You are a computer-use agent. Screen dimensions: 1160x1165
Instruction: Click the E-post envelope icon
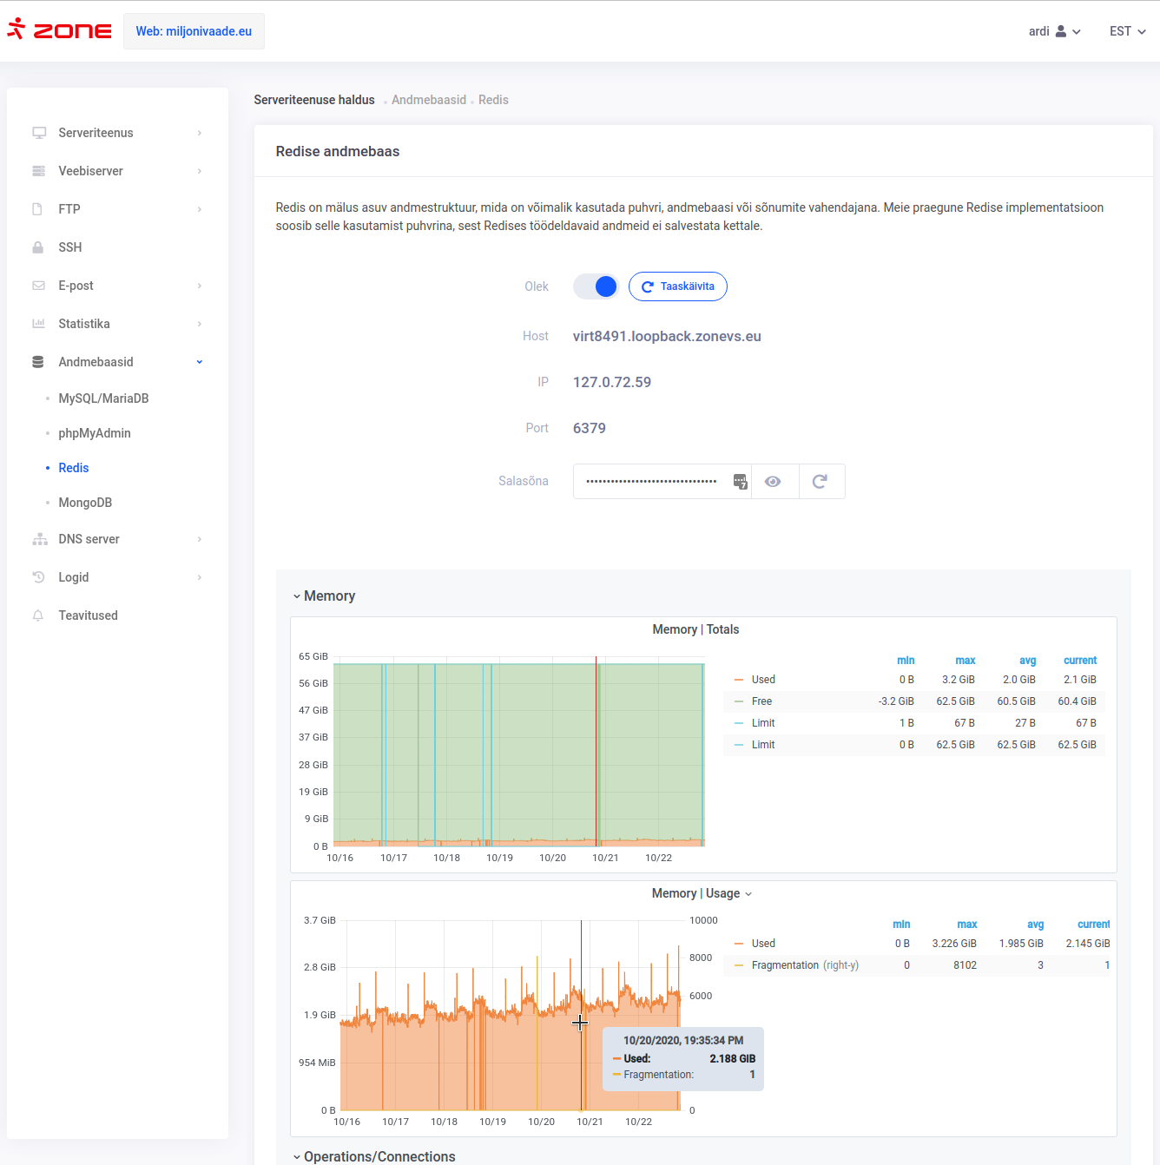point(38,286)
